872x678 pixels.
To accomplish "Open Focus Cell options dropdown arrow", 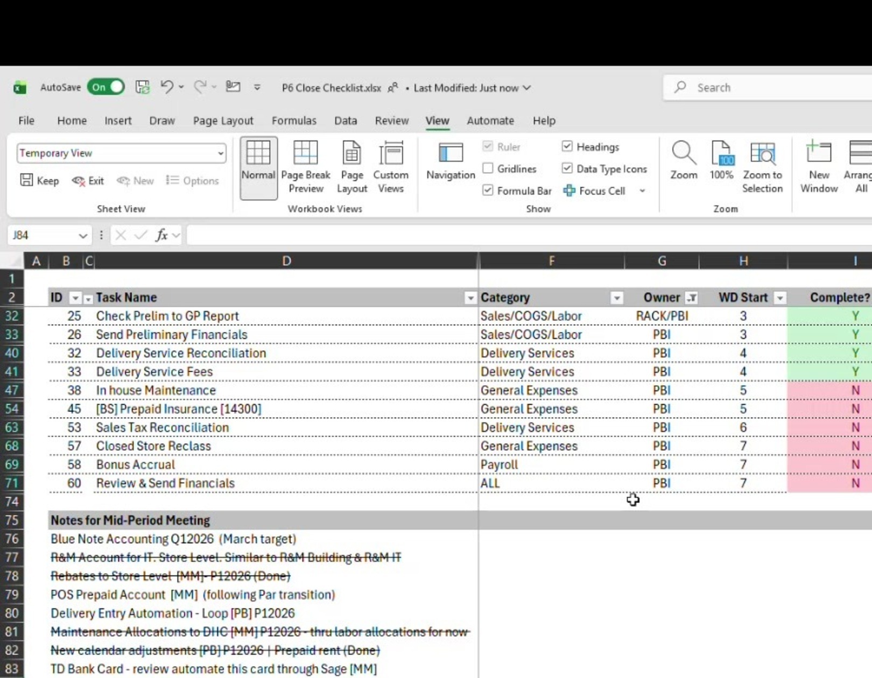I will coord(642,190).
